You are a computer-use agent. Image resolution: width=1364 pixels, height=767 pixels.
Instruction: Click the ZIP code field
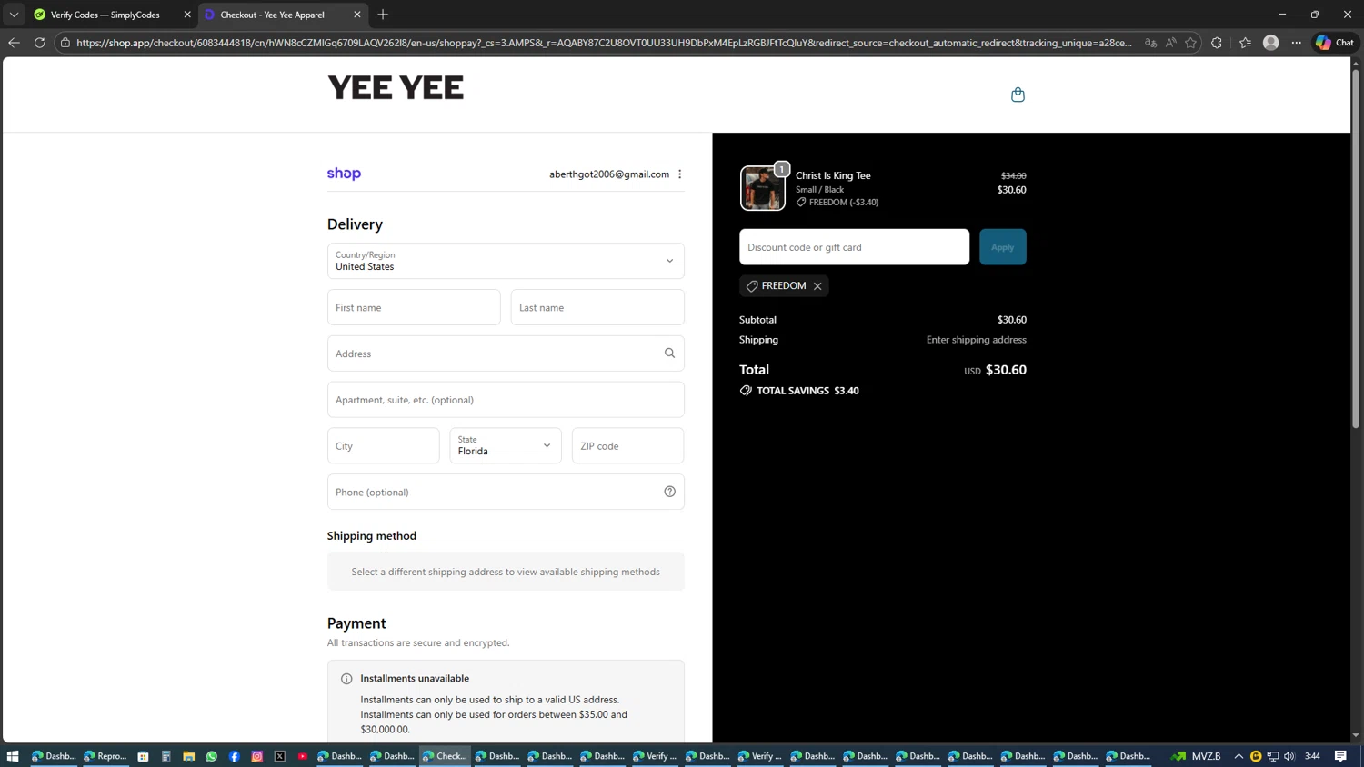point(627,445)
